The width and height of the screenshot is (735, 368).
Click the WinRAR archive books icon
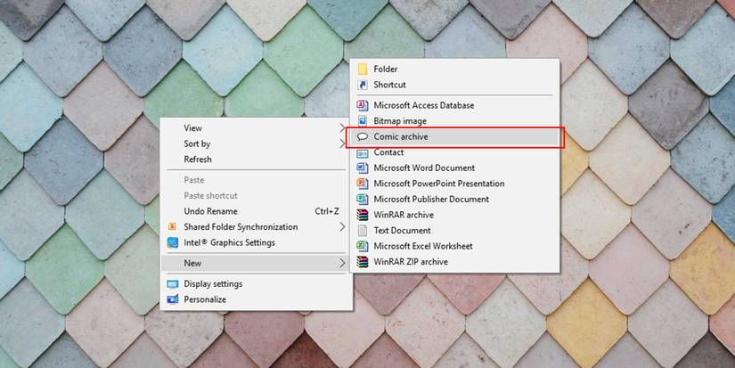tap(363, 215)
